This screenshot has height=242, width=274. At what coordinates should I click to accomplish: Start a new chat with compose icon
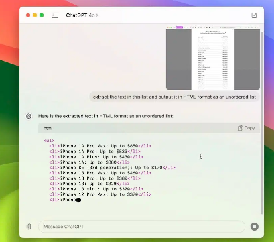pyautogui.click(x=254, y=15)
